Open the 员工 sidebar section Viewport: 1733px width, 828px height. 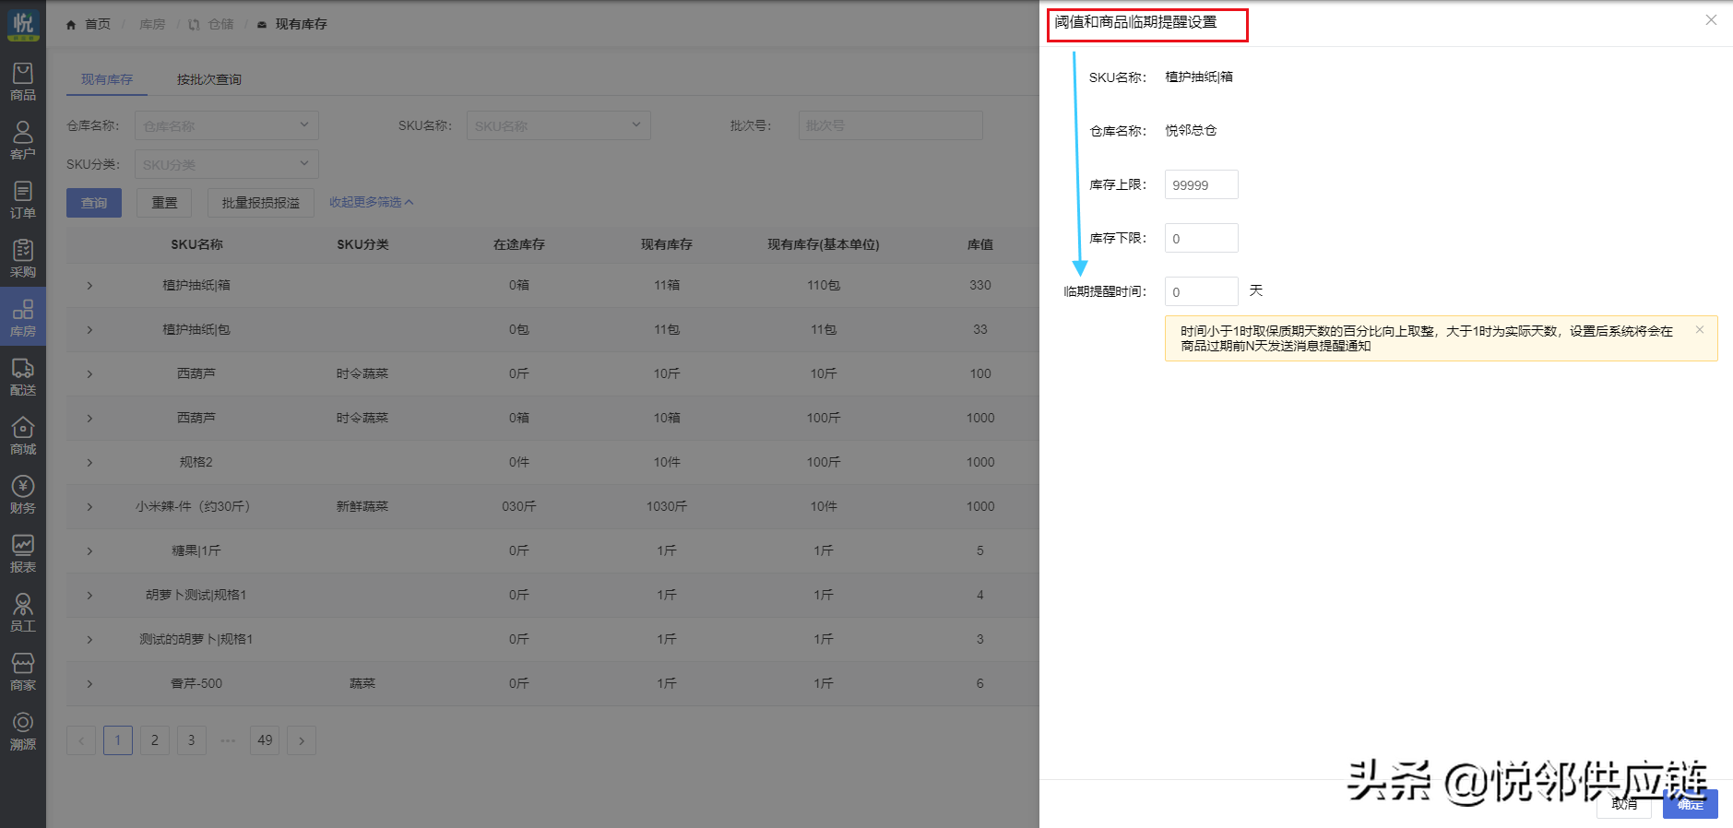[23, 613]
